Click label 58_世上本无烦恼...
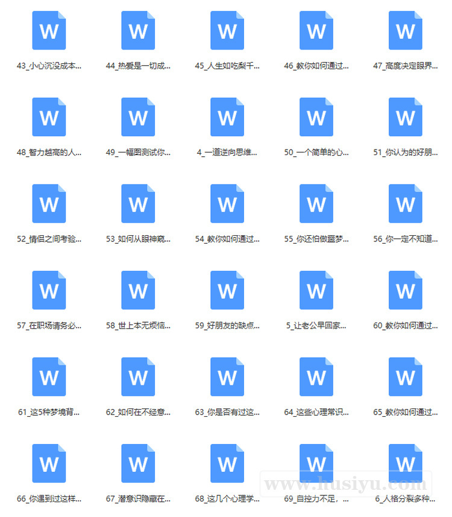This screenshot has width=452, height=517. pos(138,326)
